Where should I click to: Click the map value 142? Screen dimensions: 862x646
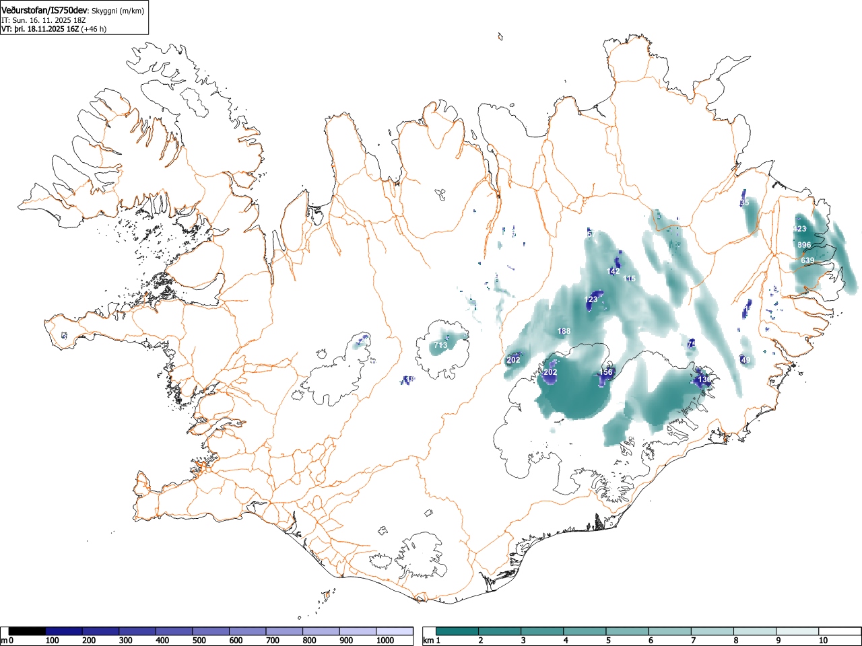click(x=614, y=271)
